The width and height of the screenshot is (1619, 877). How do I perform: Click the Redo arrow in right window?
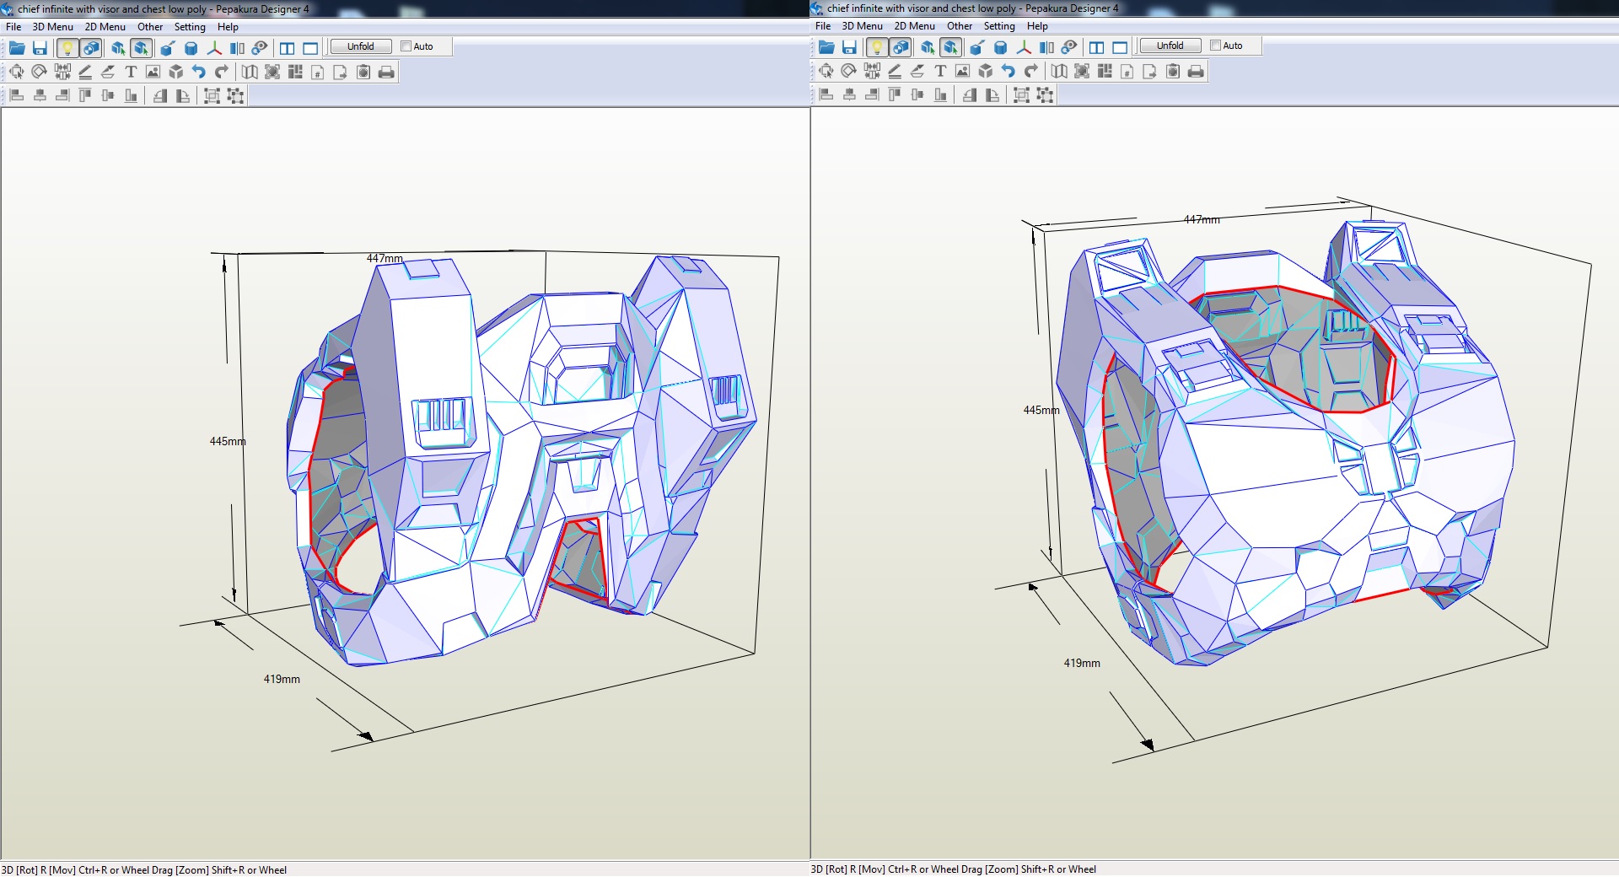coord(1031,71)
